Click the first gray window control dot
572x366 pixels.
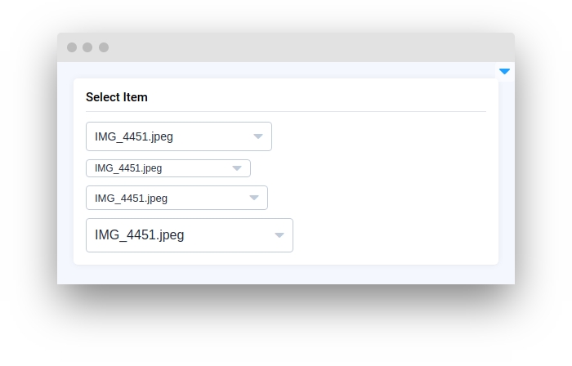click(72, 47)
